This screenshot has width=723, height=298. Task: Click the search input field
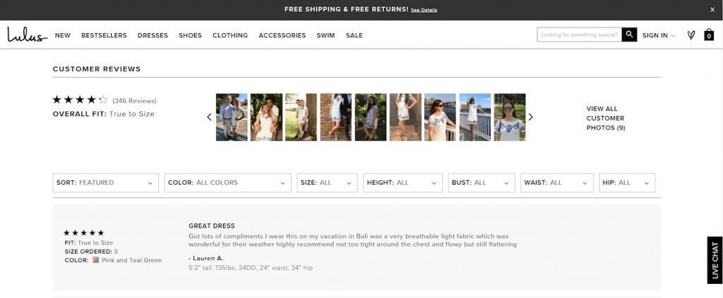(x=579, y=35)
